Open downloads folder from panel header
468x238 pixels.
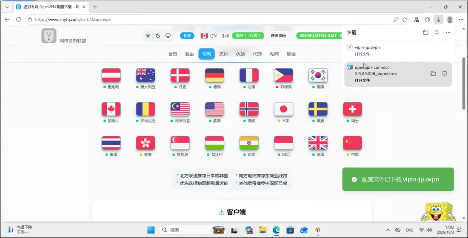[425, 32]
